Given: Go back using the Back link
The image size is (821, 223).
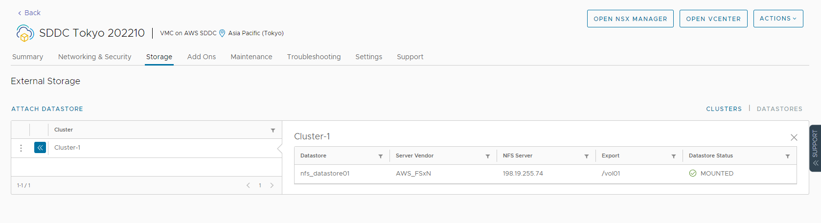Looking at the screenshot, I should tap(29, 13).
